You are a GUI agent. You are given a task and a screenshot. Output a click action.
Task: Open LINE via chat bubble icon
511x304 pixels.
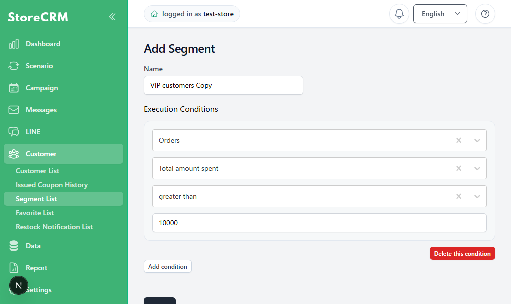pyautogui.click(x=14, y=132)
